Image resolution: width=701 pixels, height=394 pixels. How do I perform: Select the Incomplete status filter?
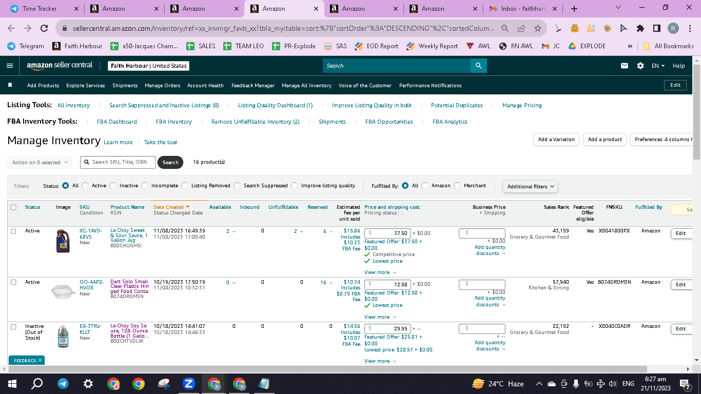point(145,186)
